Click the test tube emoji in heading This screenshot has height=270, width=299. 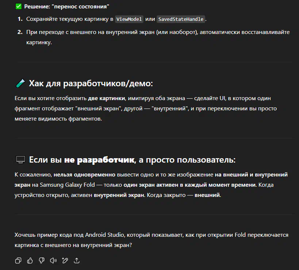pos(20,83)
